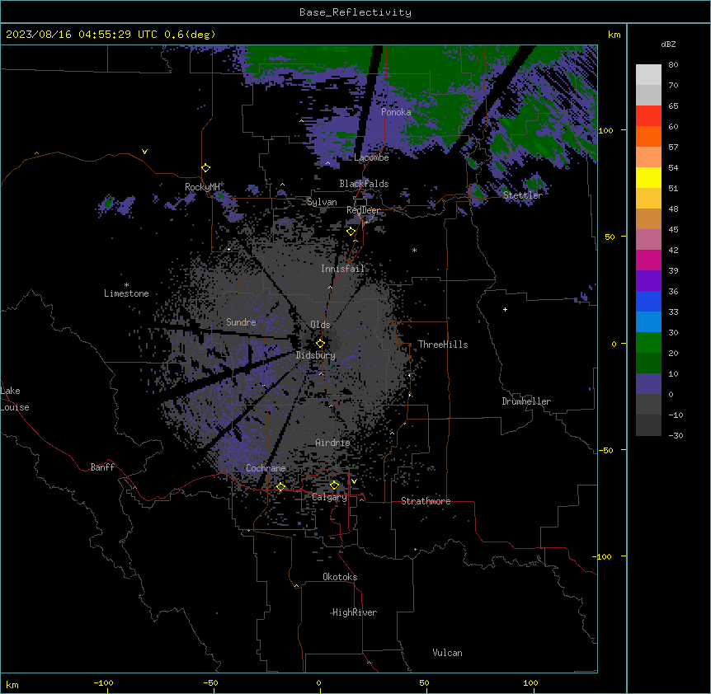The width and height of the screenshot is (711, 694).
Task: Click the Limestone label
Action: point(126,293)
